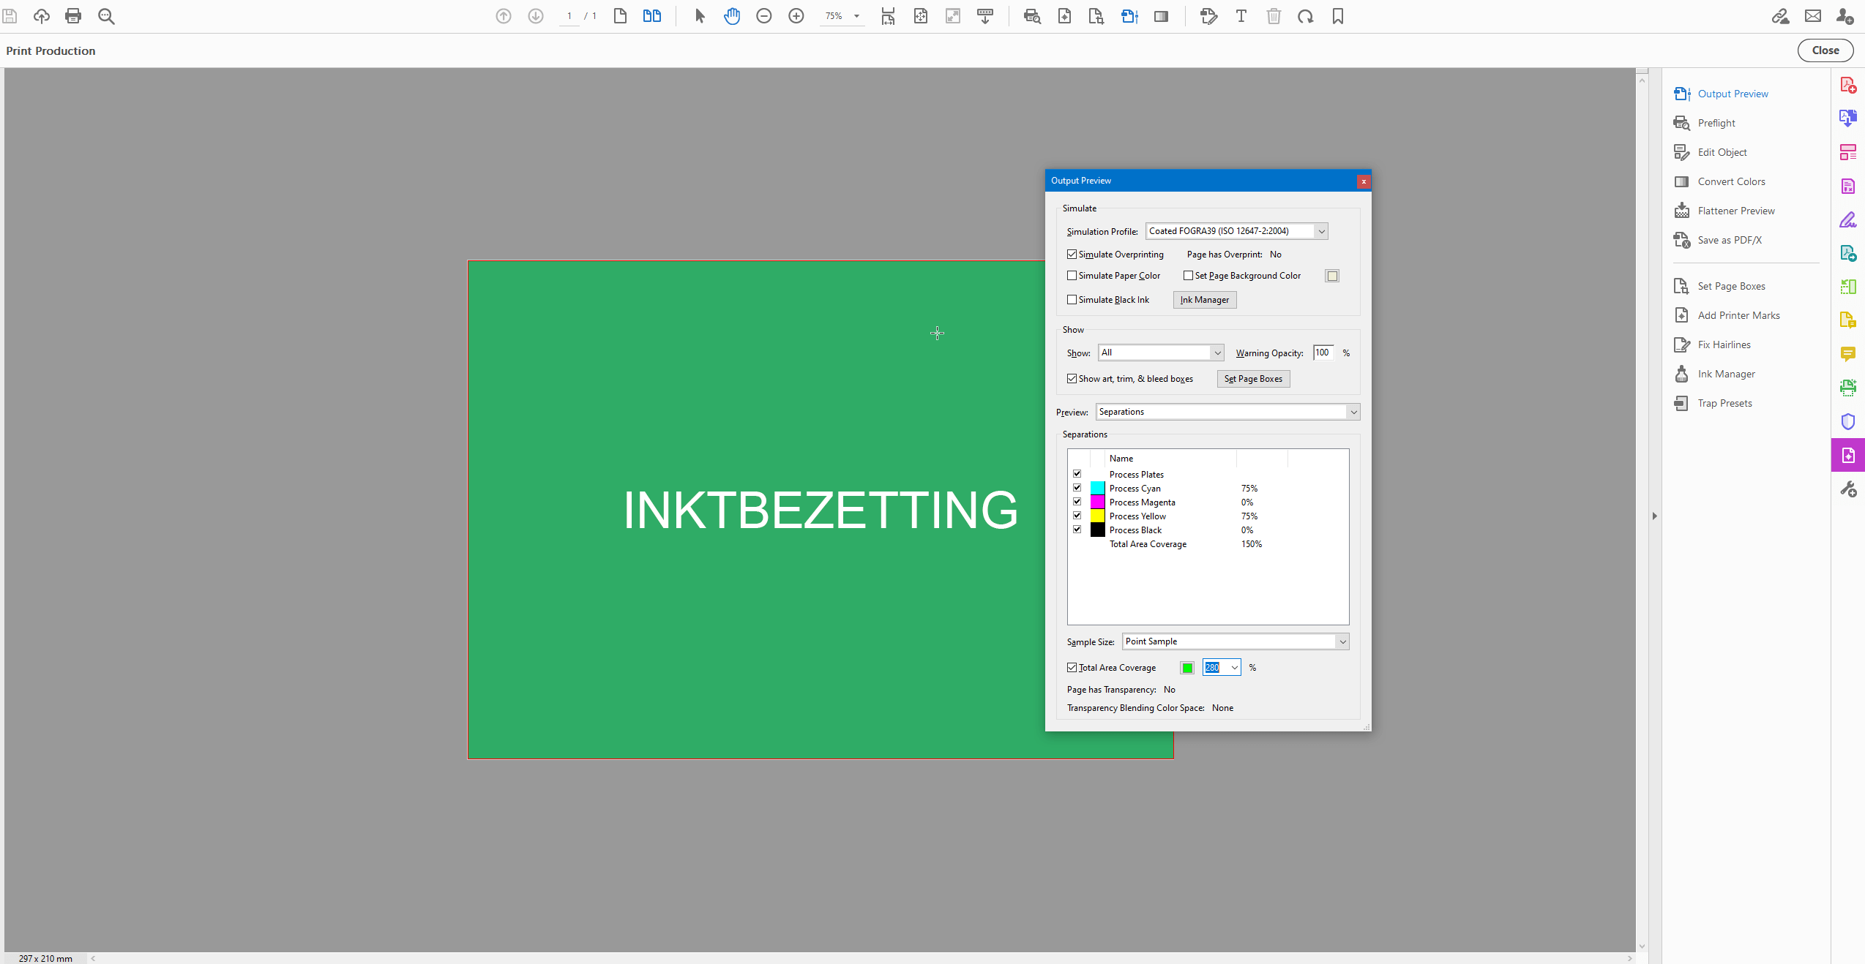Open Output Preview in the side panel
This screenshot has height=964, width=1865.
[x=1733, y=94]
